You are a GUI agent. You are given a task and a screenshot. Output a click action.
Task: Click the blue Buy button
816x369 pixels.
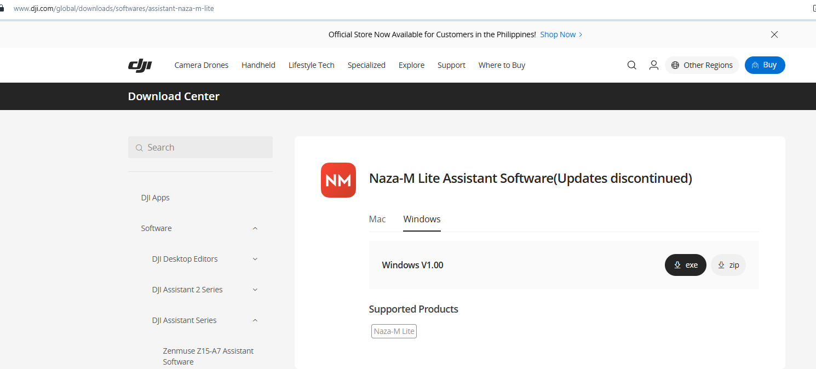pyautogui.click(x=765, y=65)
